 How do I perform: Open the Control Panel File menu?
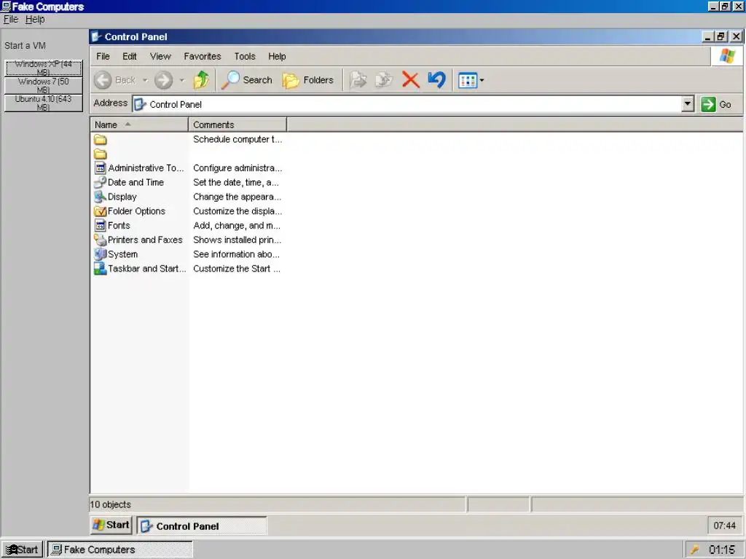tap(103, 56)
